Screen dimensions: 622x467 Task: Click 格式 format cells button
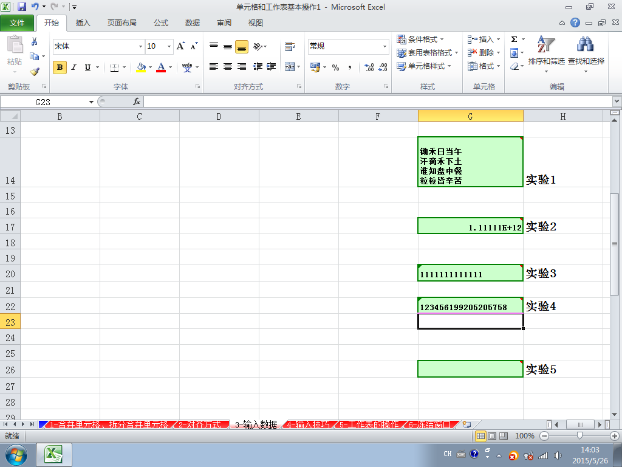(x=484, y=66)
